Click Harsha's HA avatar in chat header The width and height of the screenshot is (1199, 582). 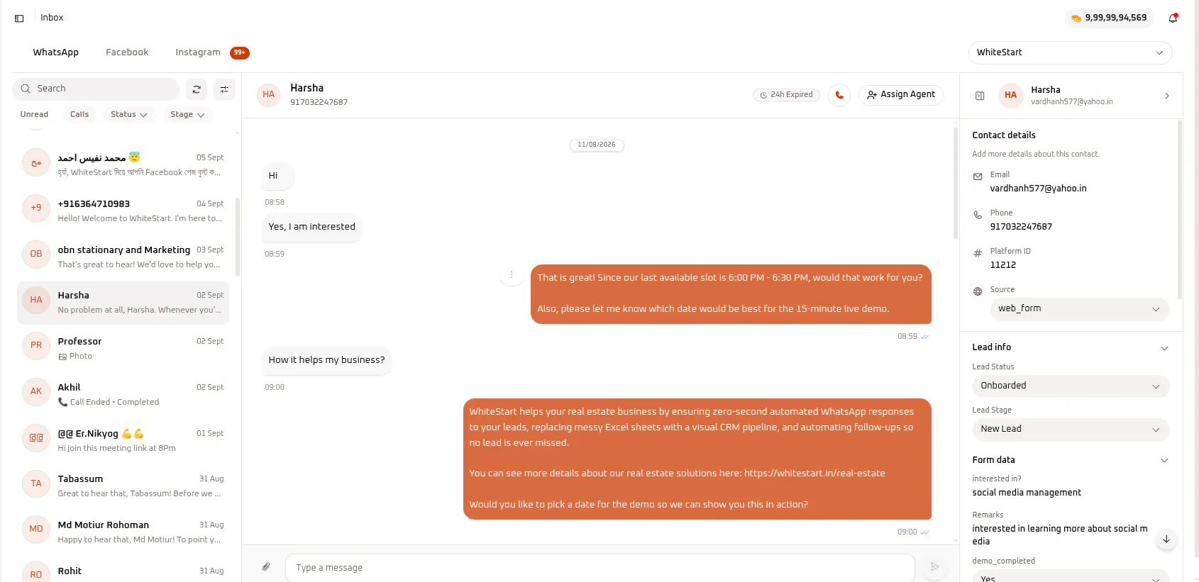[x=269, y=95]
